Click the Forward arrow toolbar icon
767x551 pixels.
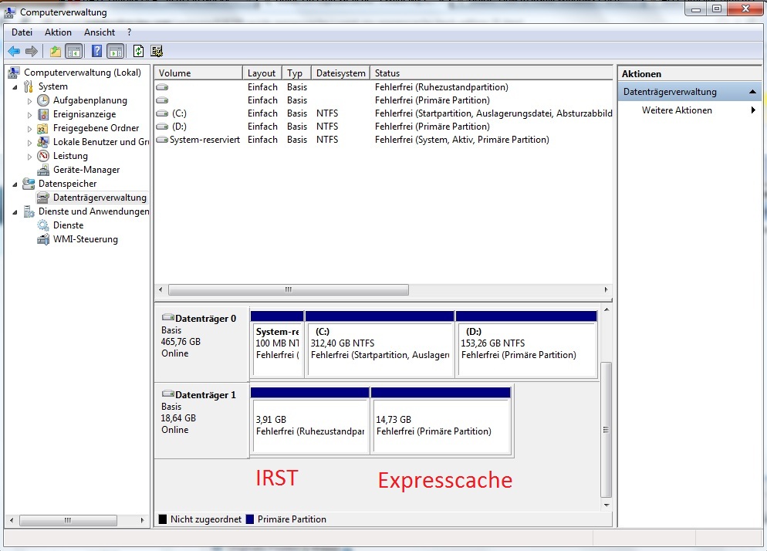tap(32, 51)
